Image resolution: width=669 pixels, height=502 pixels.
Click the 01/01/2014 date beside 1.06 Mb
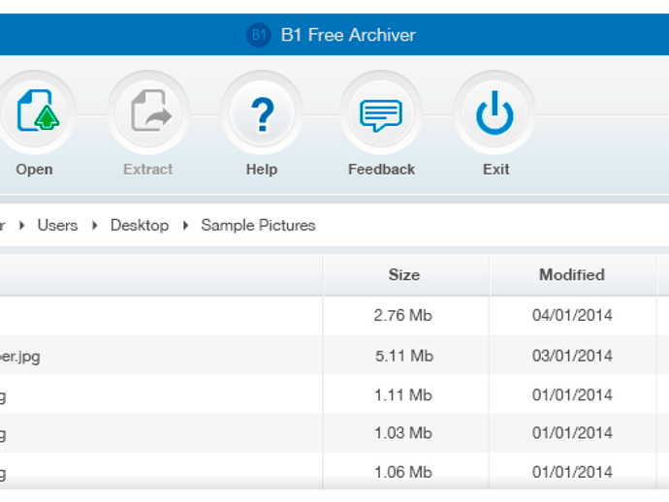572,472
